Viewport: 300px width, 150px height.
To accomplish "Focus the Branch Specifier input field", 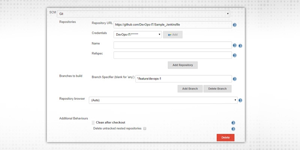I will (x=184, y=79).
